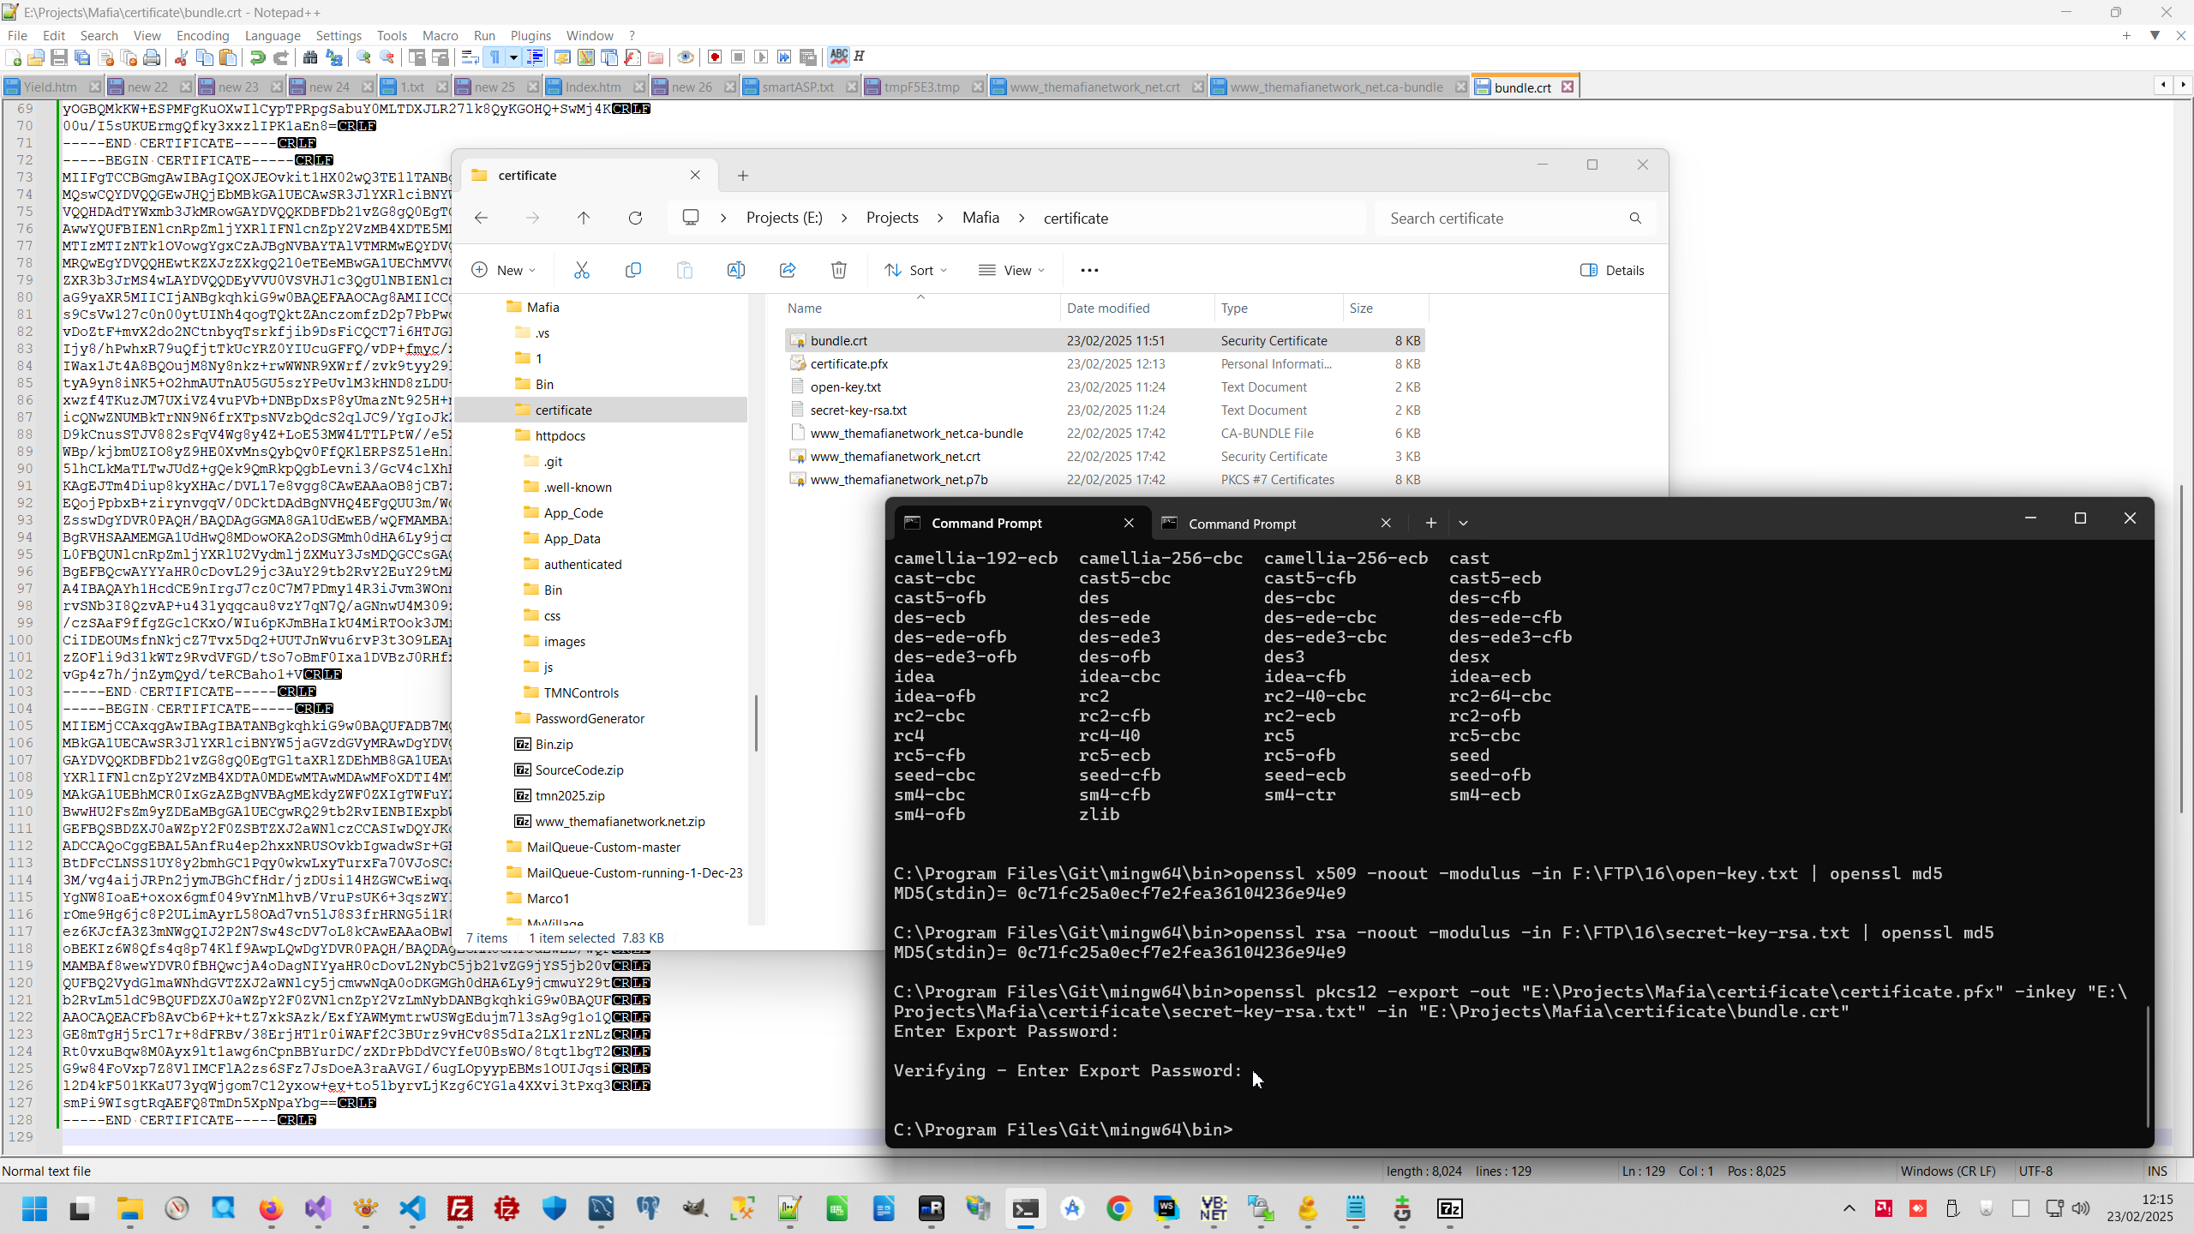
Task: Toggle the Word Wrap toolbar button
Action: point(470,57)
